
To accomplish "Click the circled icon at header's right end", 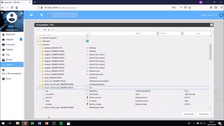I will (221, 15).
